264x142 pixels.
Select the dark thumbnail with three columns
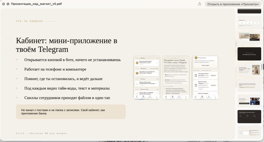coord(249,117)
